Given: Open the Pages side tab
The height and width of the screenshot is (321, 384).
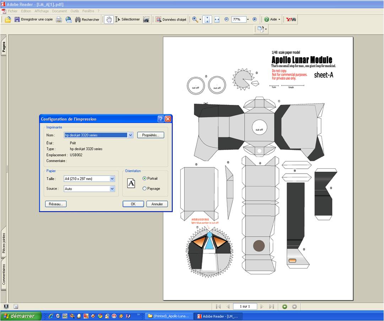Looking at the screenshot, I should pyautogui.click(x=4, y=47).
